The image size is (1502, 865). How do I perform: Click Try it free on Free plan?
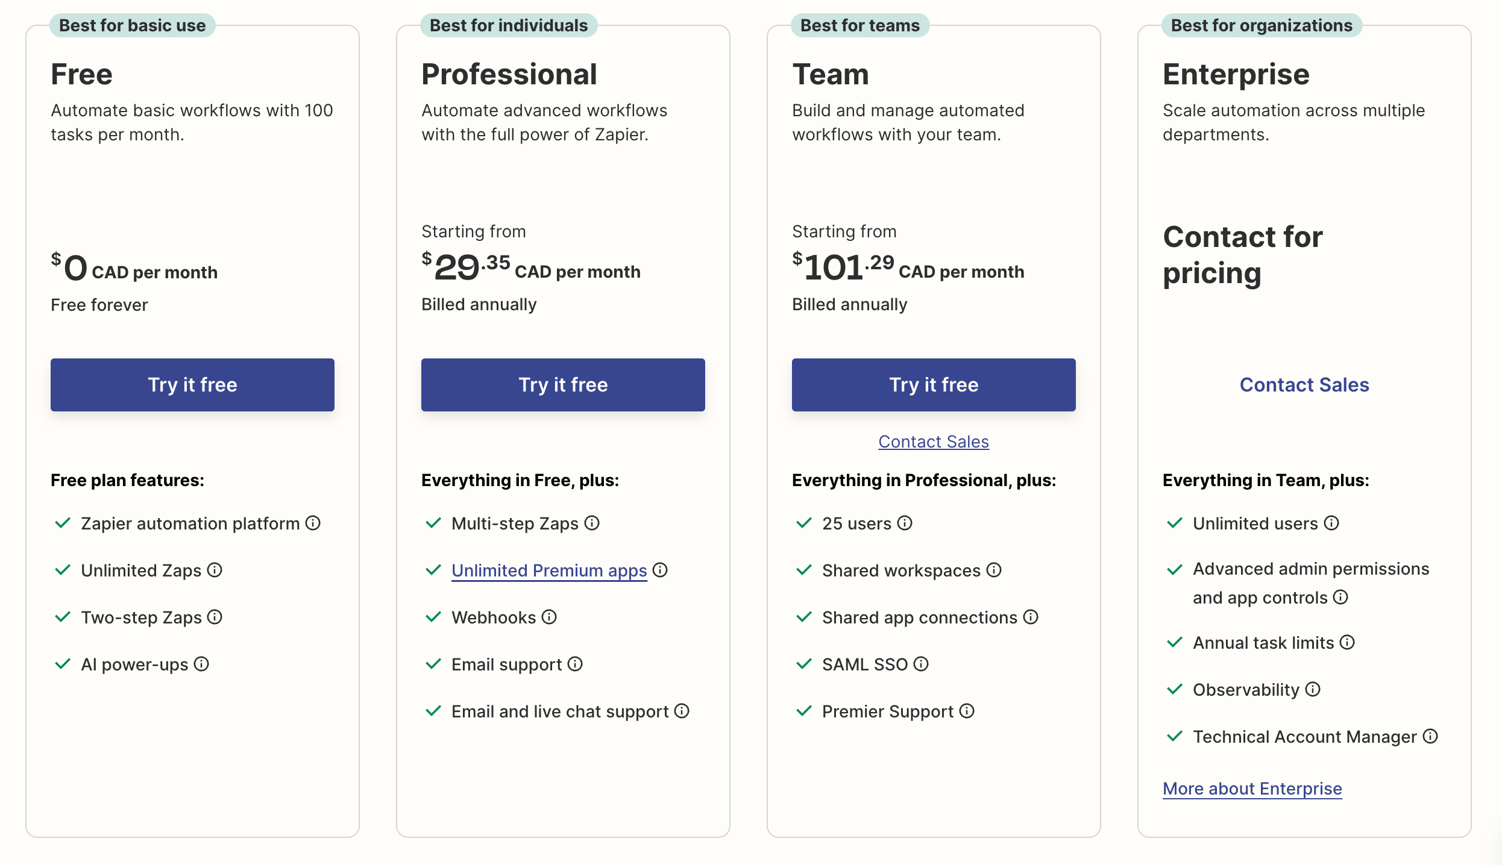(192, 385)
